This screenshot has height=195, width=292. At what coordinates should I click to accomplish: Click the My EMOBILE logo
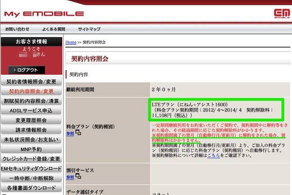(x=44, y=14)
